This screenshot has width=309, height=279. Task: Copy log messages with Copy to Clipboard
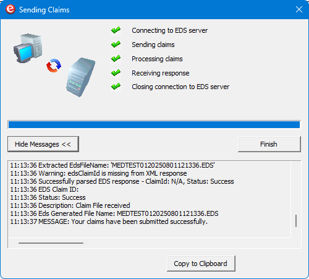[x=201, y=264]
